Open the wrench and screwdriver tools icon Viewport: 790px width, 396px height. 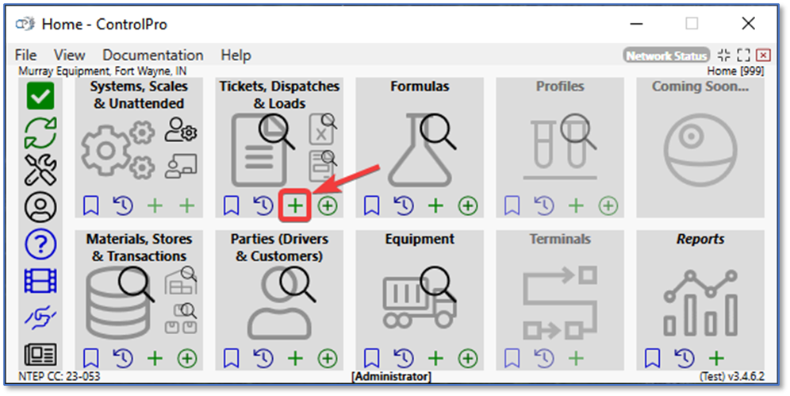(40, 170)
